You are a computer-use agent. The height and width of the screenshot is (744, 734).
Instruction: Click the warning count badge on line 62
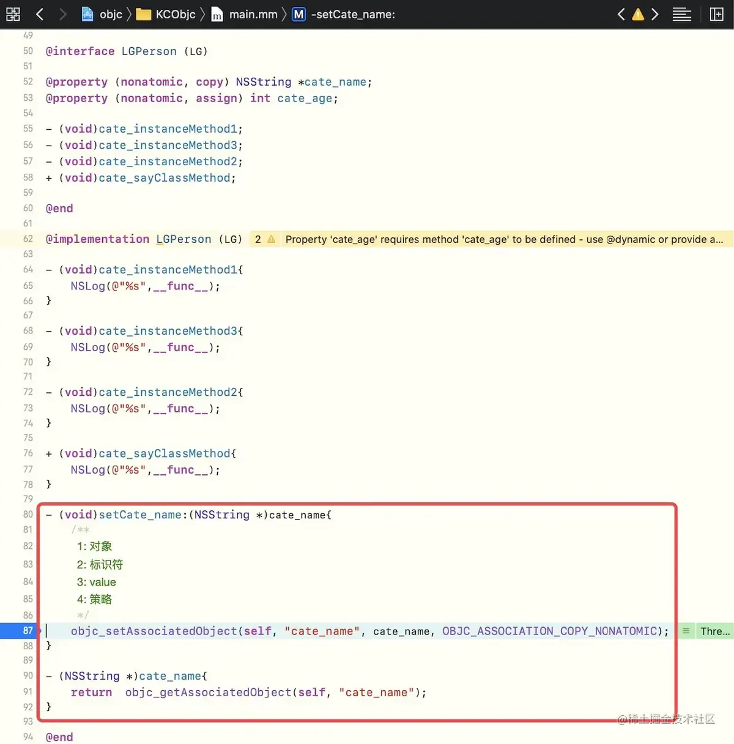pos(258,239)
